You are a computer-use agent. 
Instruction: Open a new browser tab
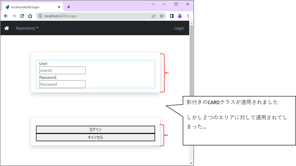69,7
